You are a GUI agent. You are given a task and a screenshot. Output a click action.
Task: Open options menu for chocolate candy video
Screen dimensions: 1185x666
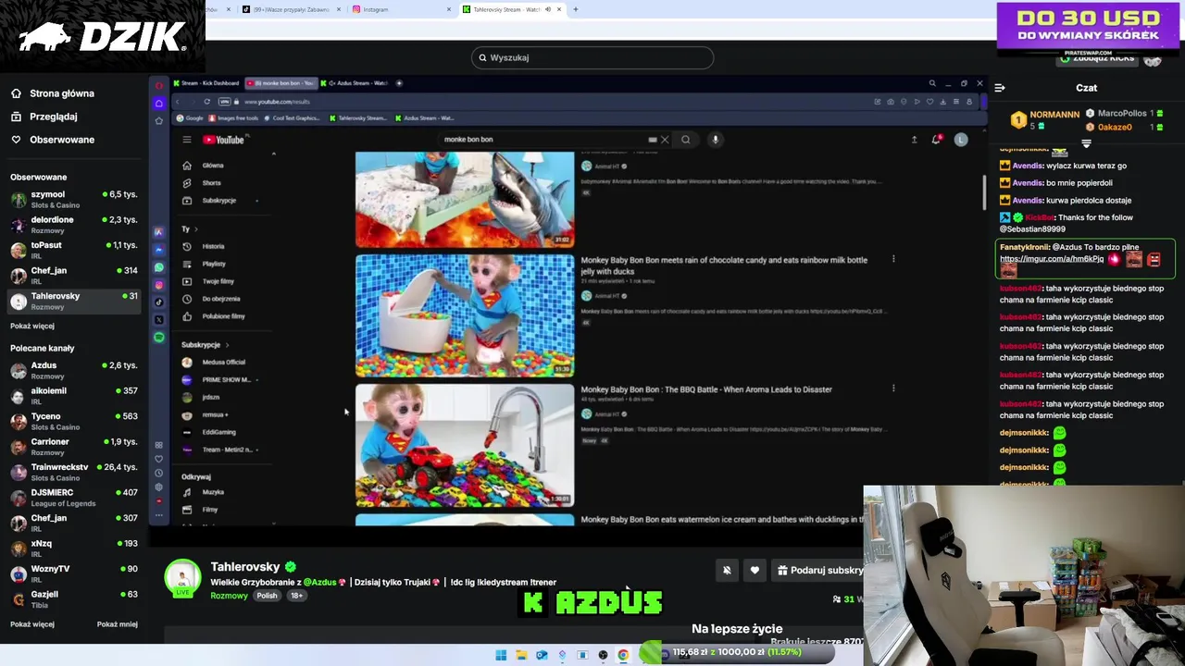[x=893, y=259]
